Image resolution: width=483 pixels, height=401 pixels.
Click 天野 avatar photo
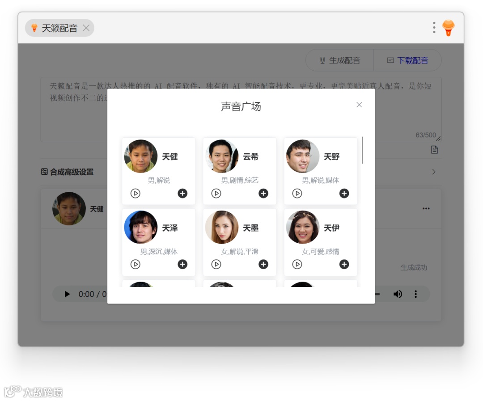point(303,156)
